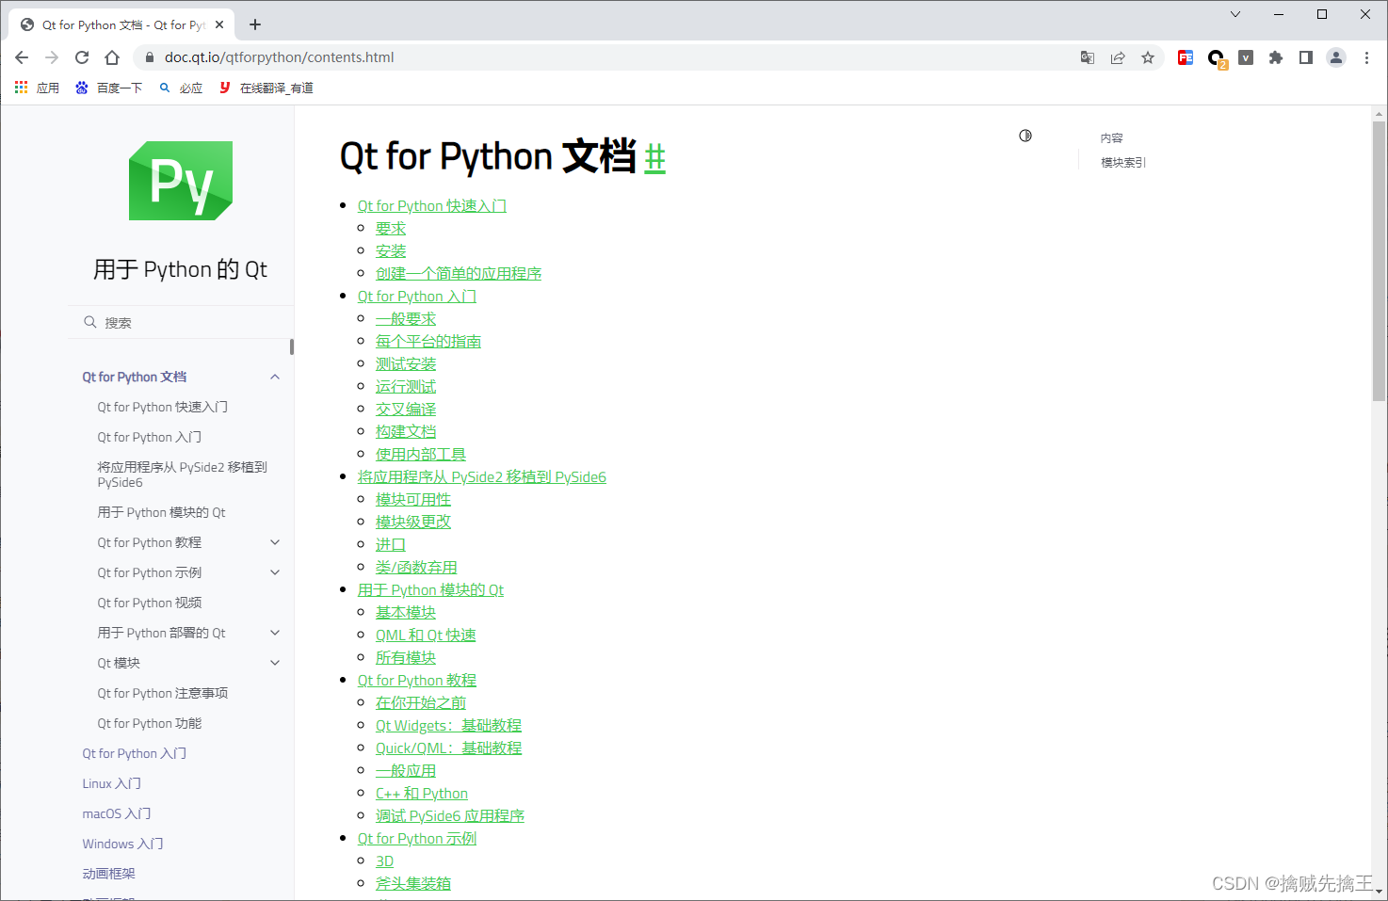Click the scroll down arrow of page scrollbar
The height and width of the screenshot is (901, 1388).
tap(1379, 891)
